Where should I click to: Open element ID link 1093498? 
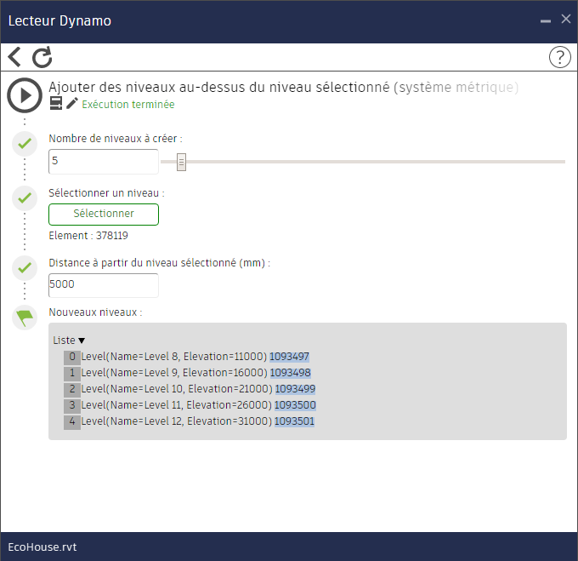(290, 373)
